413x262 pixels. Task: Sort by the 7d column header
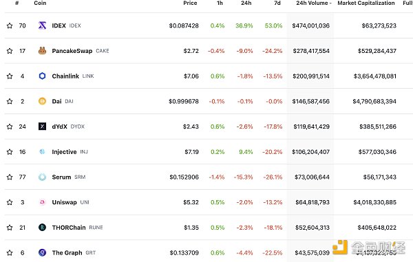click(x=277, y=3)
